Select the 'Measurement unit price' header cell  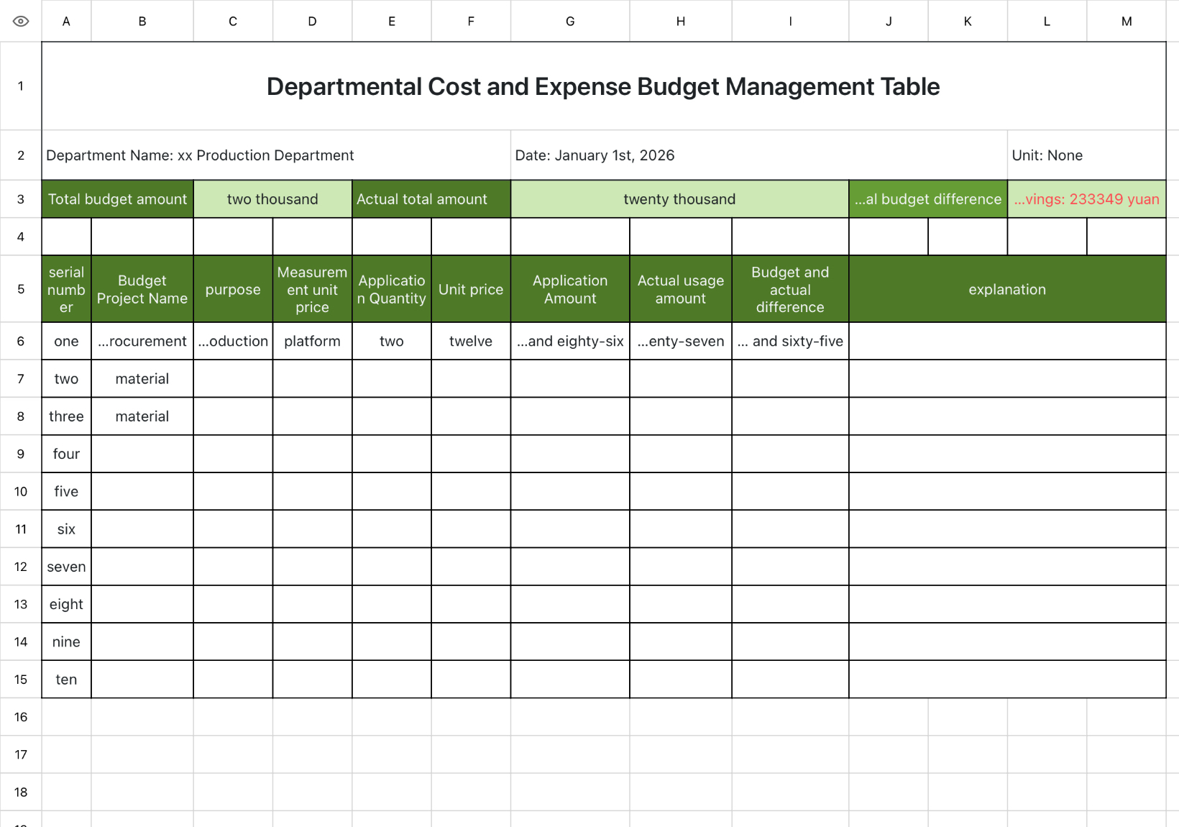[312, 289]
